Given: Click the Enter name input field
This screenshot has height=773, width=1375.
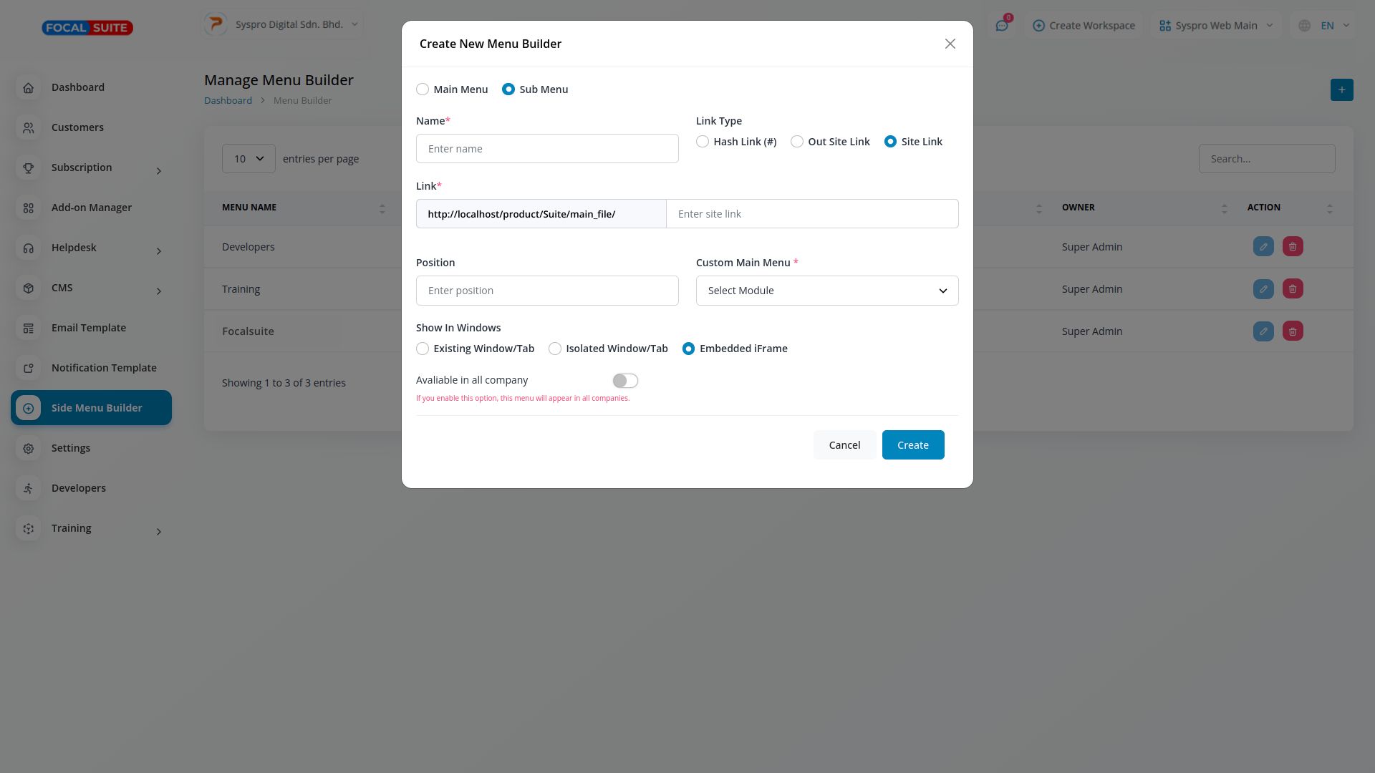Looking at the screenshot, I should (547, 149).
